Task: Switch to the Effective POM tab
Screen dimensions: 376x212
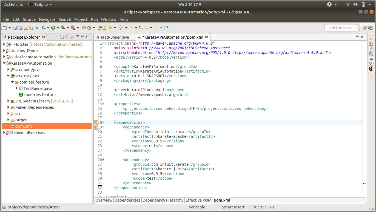Action: click(x=198, y=200)
